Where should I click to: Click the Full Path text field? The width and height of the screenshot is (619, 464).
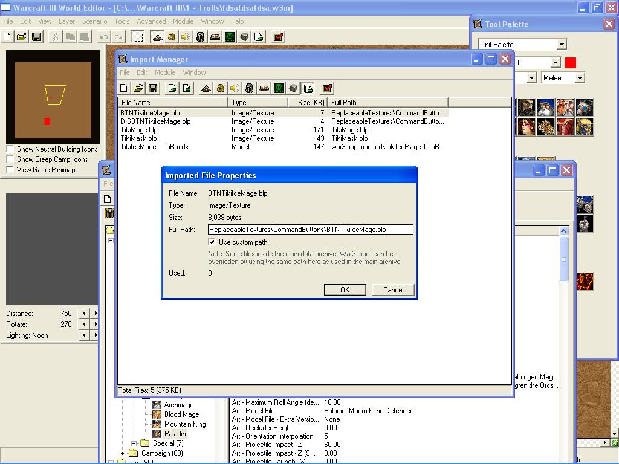coord(310,230)
